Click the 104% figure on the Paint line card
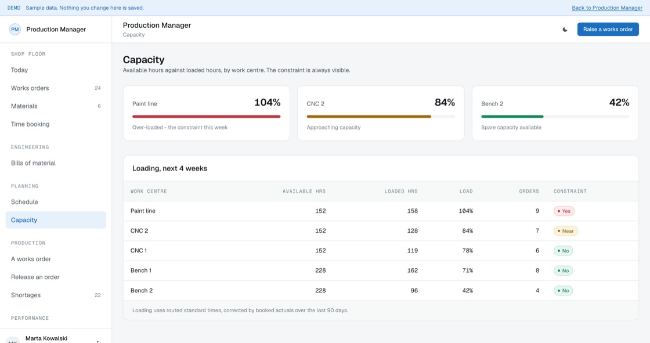The width and height of the screenshot is (650, 343). pos(268,103)
